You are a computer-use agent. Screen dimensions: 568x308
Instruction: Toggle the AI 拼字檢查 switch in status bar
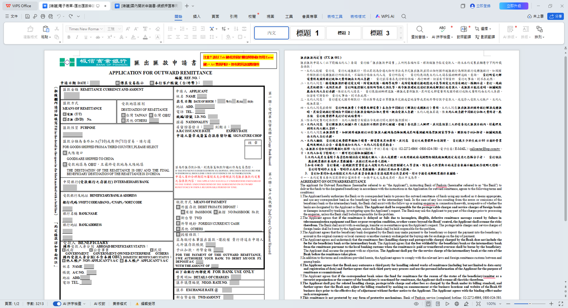[x=57, y=304]
